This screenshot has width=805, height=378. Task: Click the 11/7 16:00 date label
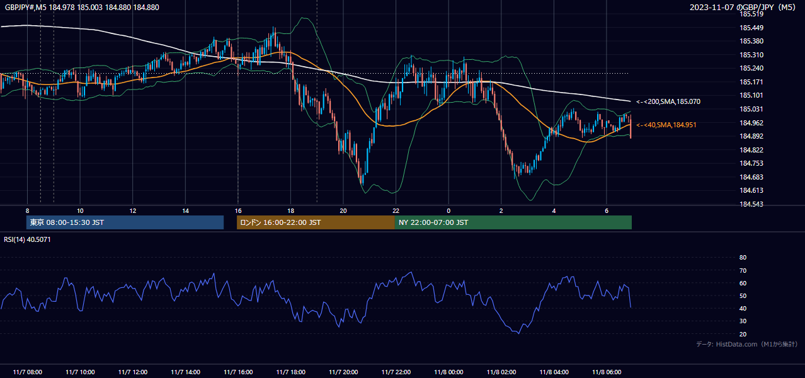237,372
